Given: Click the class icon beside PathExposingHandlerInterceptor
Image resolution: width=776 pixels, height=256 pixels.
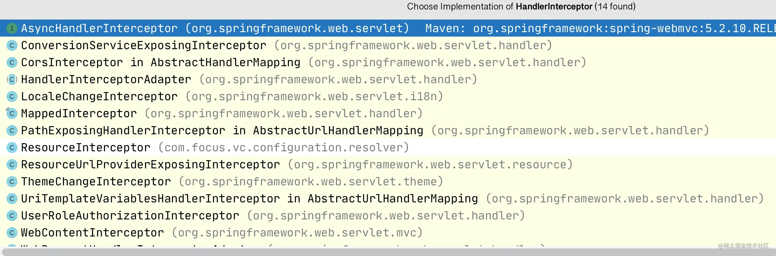Looking at the screenshot, I should click(x=12, y=131).
